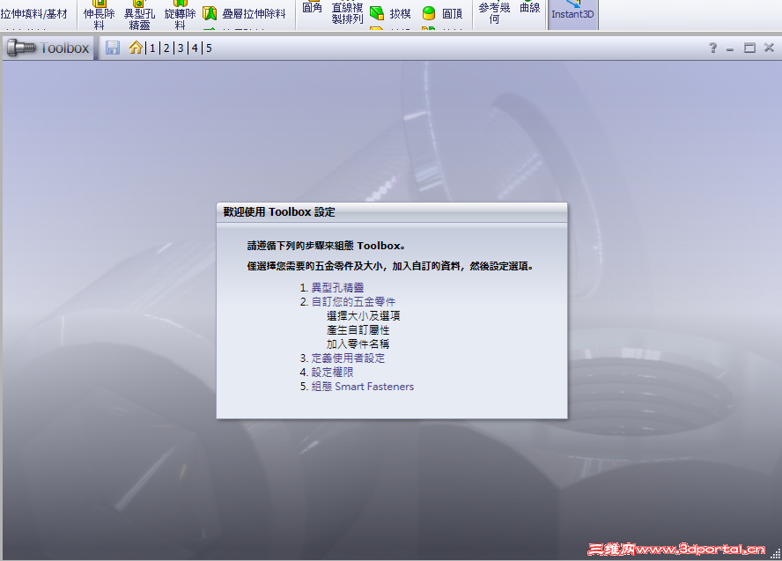Go to Toolbox home page icon
This screenshot has width=782, height=561.
click(x=136, y=48)
